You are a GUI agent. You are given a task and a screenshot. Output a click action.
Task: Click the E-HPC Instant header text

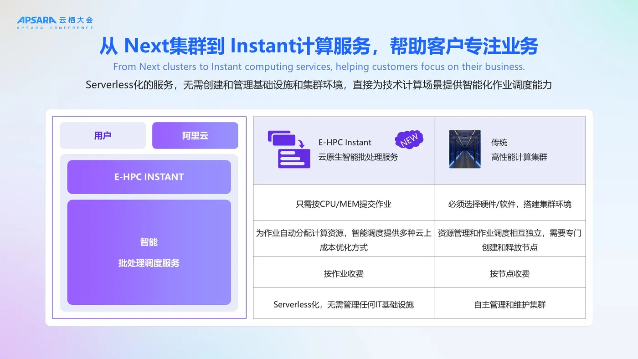pyautogui.click(x=345, y=142)
